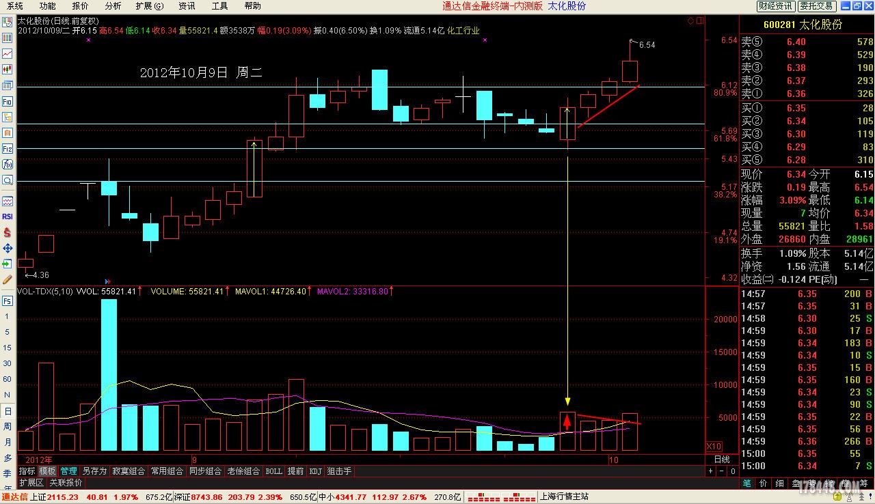Click the magnifier search sidebar icon

pyautogui.click(x=8, y=180)
